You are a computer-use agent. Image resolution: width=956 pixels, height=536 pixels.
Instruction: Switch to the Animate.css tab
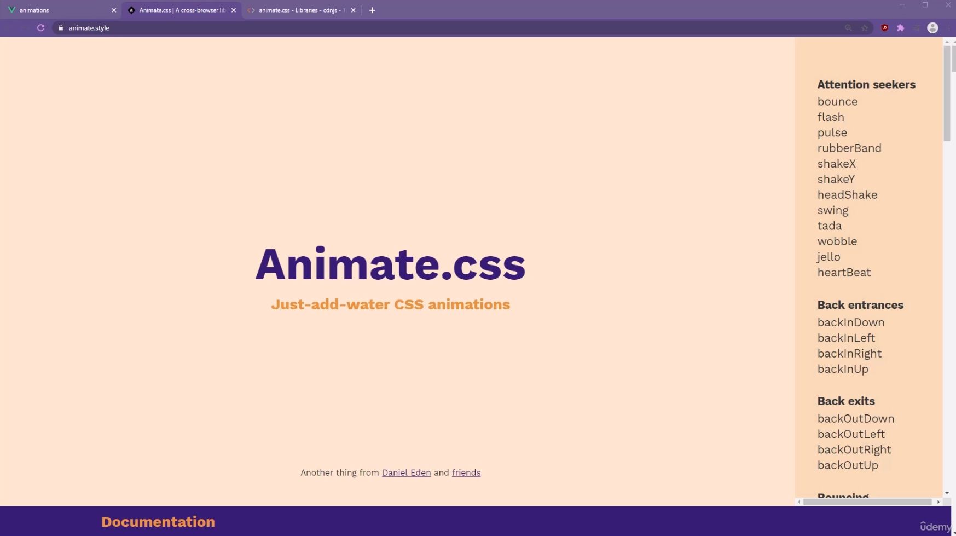[x=181, y=10]
